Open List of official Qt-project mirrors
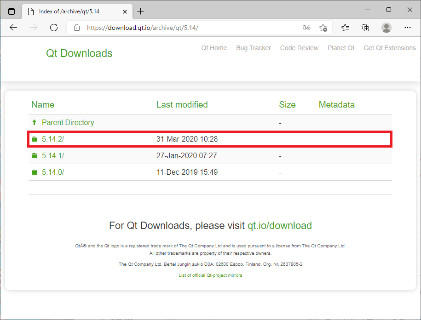Screen dimensions: 421x320 [x=211, y=275]
